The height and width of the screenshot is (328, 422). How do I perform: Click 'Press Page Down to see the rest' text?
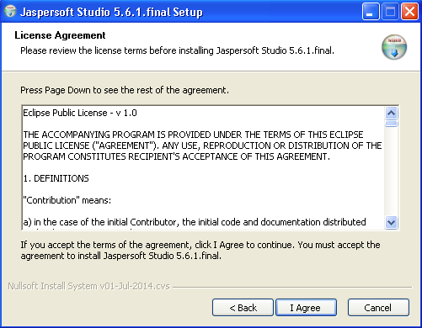click(125, 90)
